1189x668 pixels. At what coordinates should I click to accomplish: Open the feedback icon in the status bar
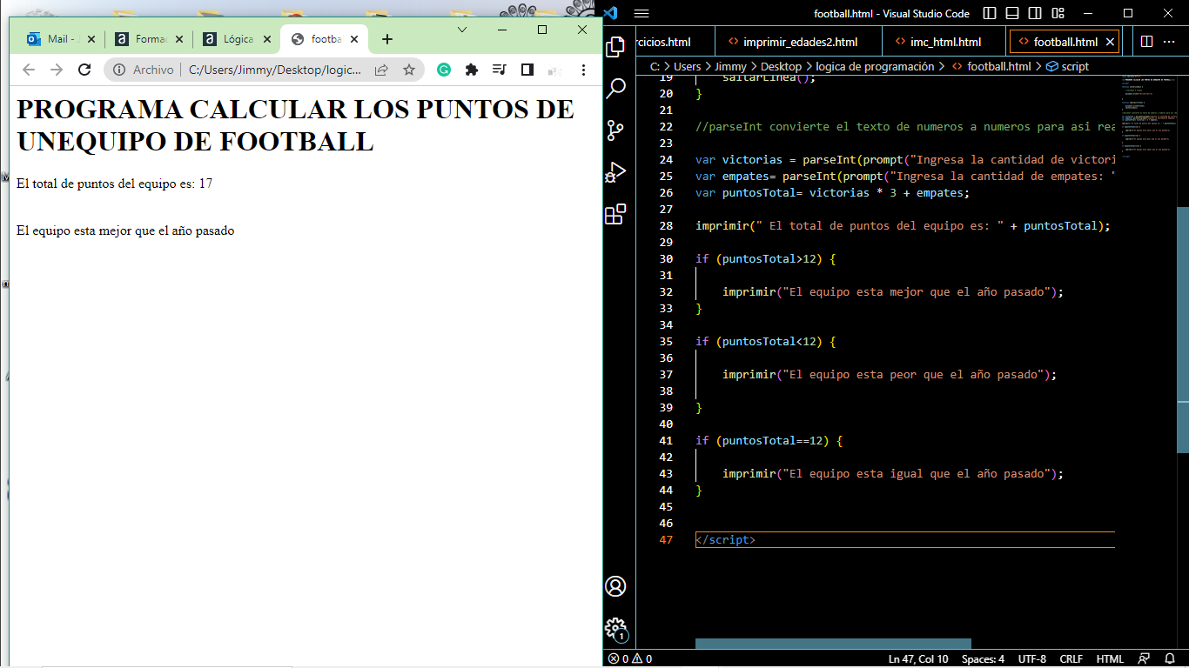pos(1144,659)
